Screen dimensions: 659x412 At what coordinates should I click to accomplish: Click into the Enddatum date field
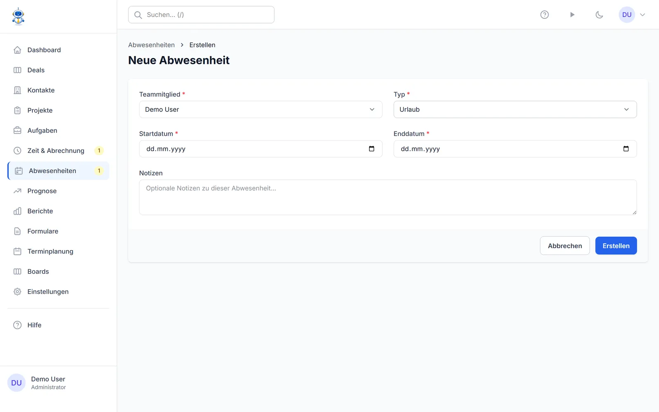515,149
